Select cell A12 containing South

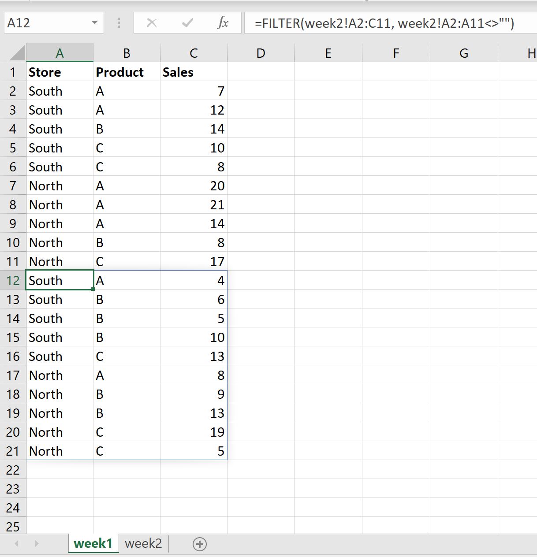(x=60, y=280)
